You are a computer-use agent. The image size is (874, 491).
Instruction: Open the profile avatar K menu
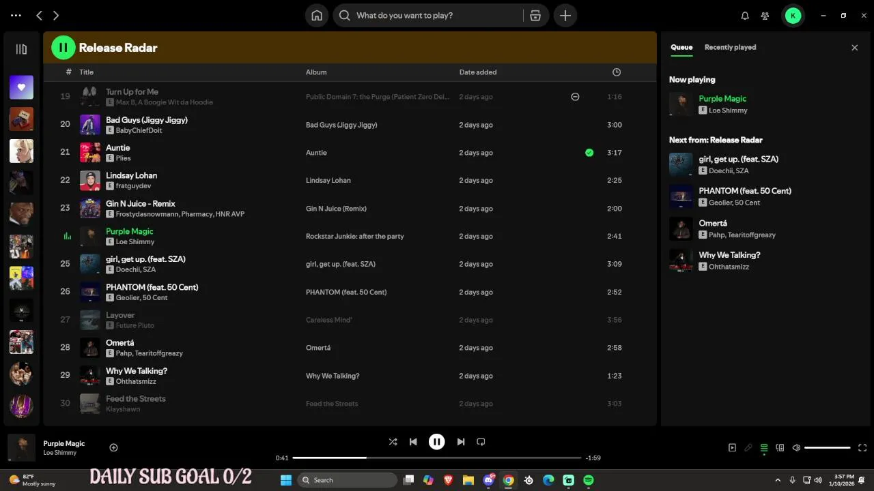(793, 16)
